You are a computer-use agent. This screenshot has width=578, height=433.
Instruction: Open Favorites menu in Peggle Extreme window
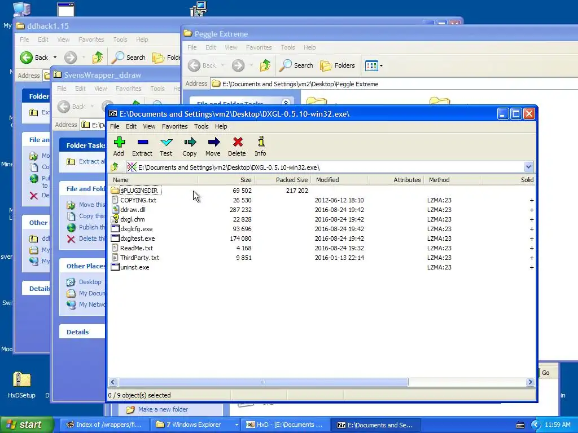coord(259,47)
